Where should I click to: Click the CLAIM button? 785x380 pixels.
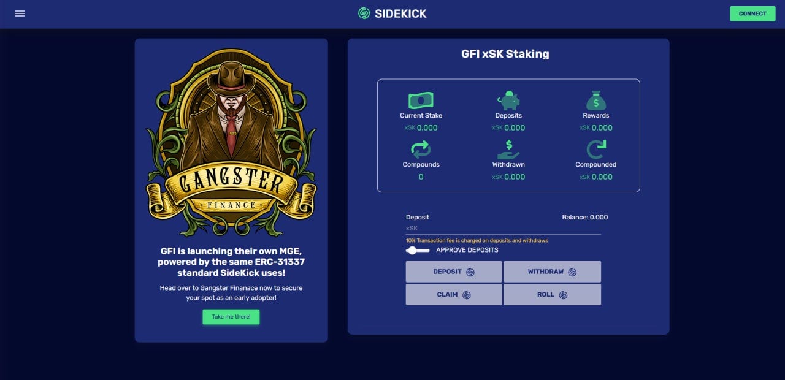454,294
